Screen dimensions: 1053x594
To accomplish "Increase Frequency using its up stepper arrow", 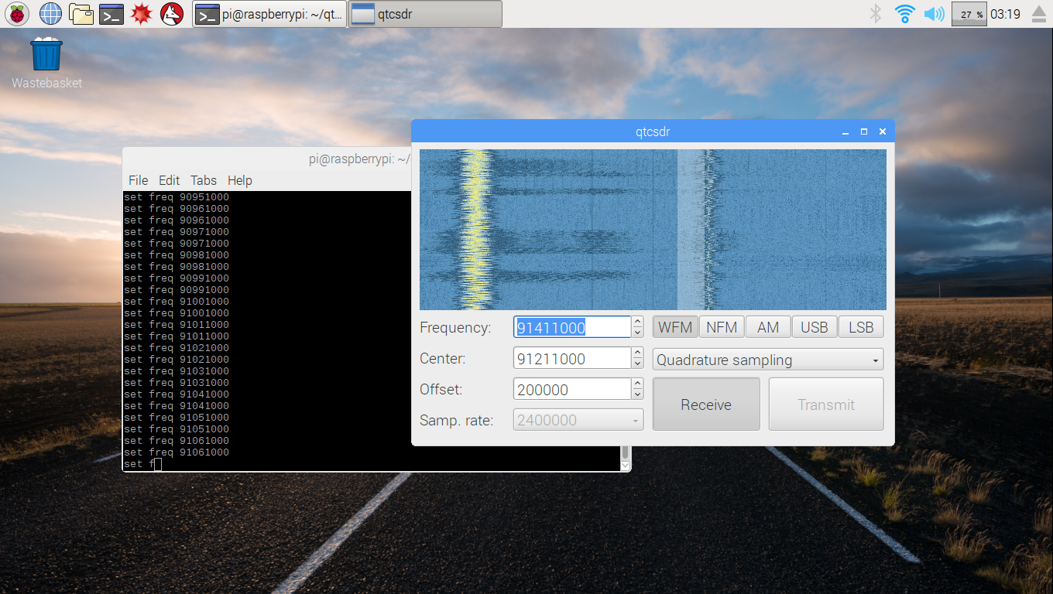I will pos(636,322).
